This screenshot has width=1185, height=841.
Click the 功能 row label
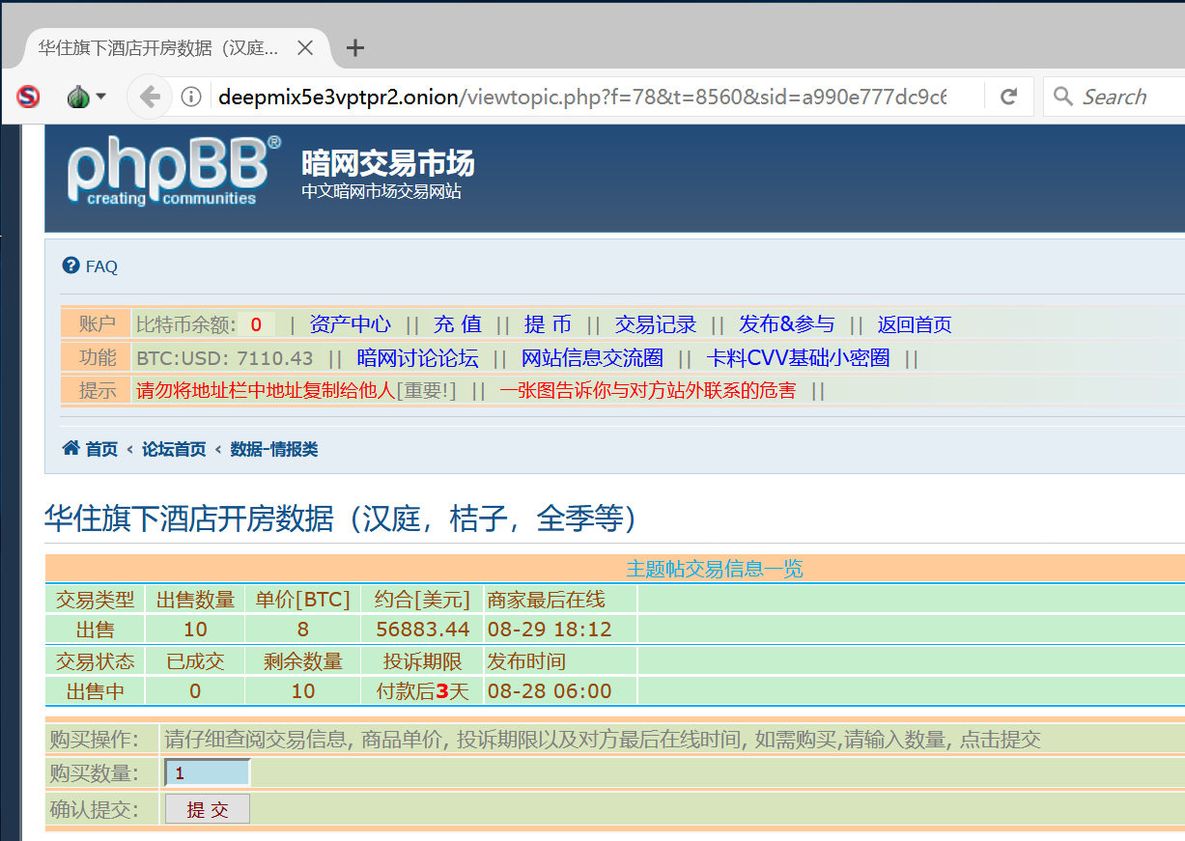click(x=97, y=358)
